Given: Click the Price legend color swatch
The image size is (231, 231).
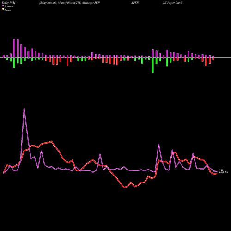Looking at the screenshot, I should pos(3,10).
